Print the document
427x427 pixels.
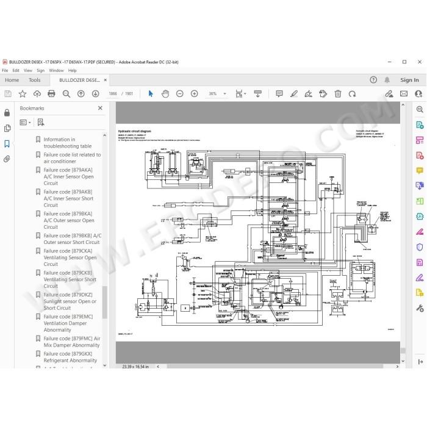click(51, 94)
